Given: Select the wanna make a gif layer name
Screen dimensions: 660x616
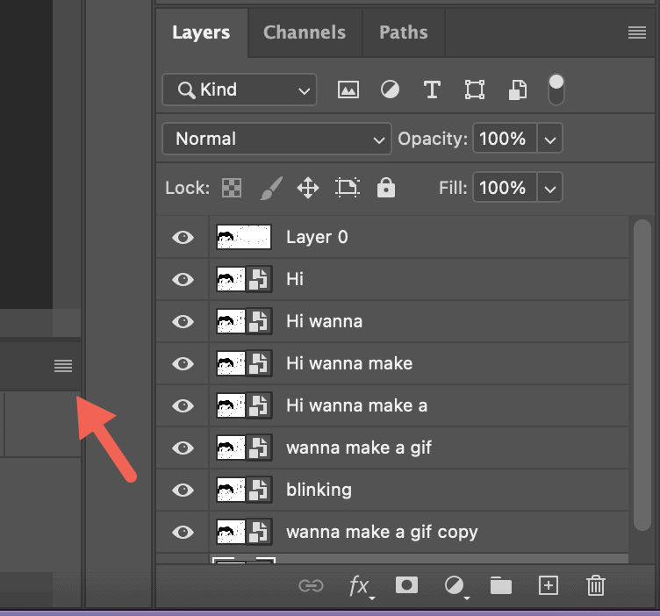Looking at the screenshot, I should (x=359, y=448).
